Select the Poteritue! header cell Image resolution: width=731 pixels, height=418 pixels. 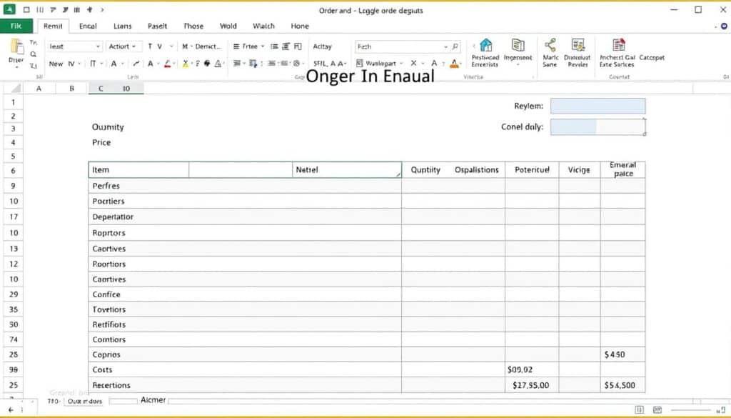[532, 170]
